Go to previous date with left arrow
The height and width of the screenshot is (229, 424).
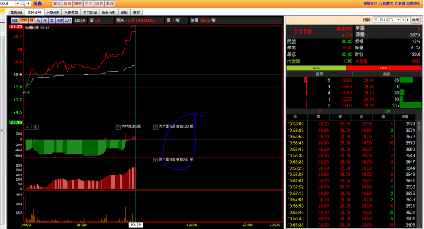click(403, 20)
